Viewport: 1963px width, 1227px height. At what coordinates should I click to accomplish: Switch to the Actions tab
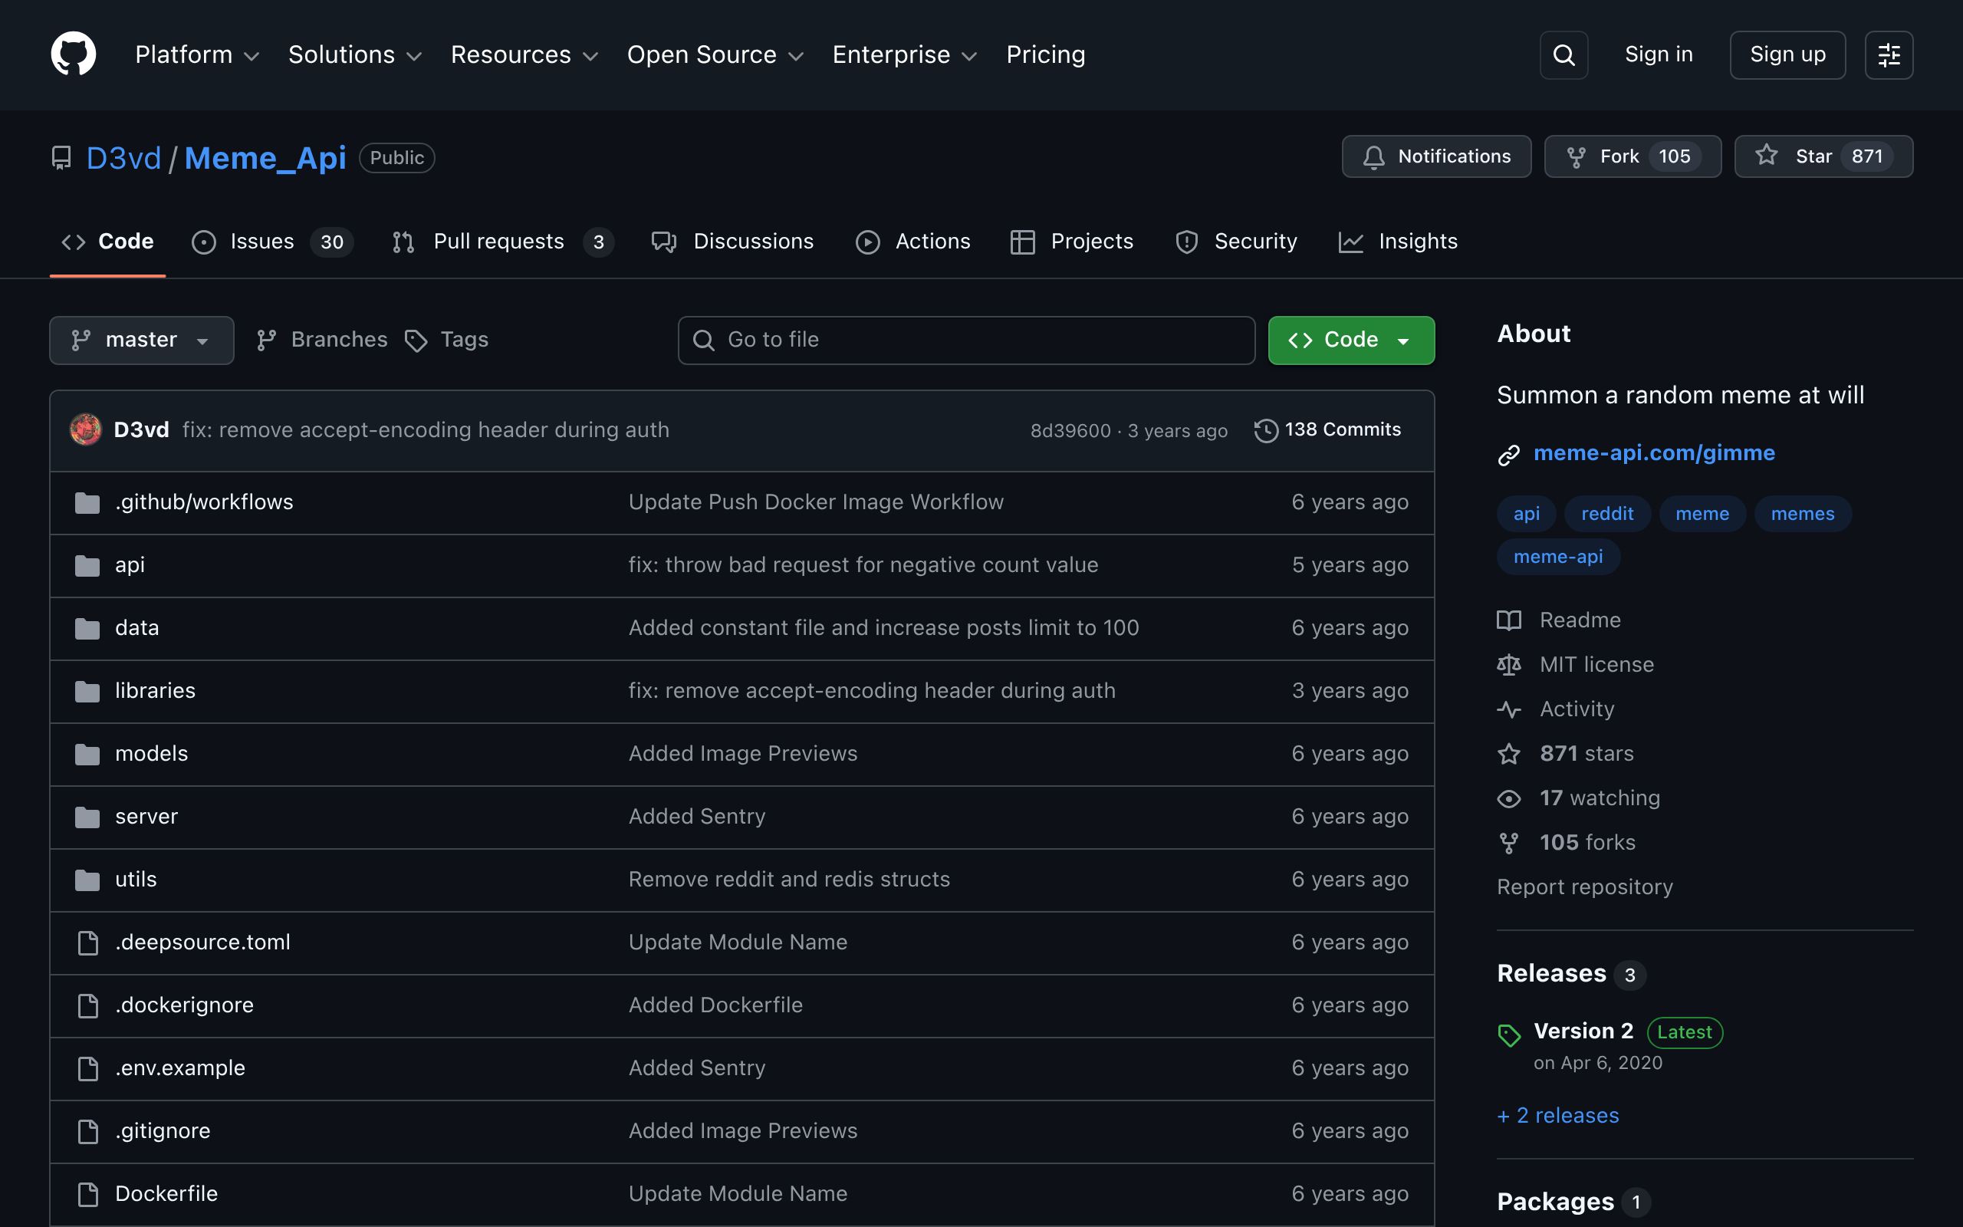click(x=913, y=242)
